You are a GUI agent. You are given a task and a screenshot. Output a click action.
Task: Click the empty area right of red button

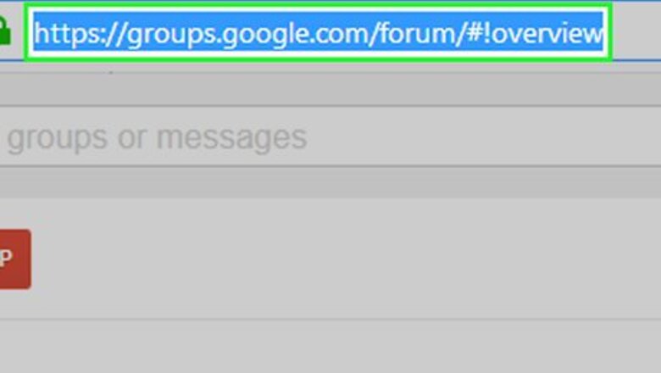[346, 259]
